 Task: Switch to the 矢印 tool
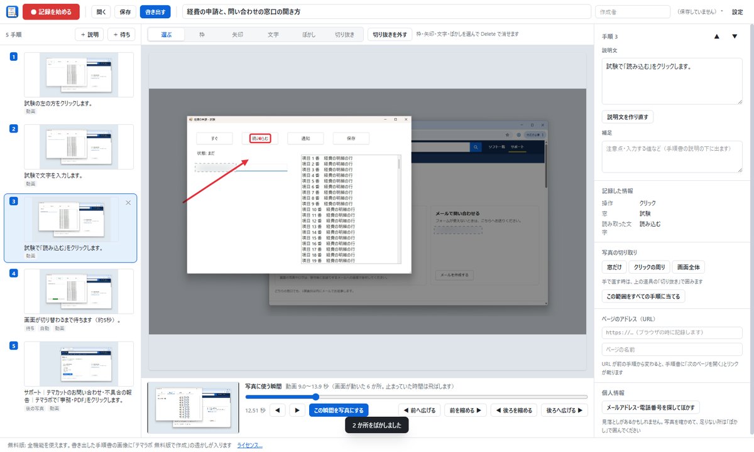pyautogui.click(x=238, y=35)
